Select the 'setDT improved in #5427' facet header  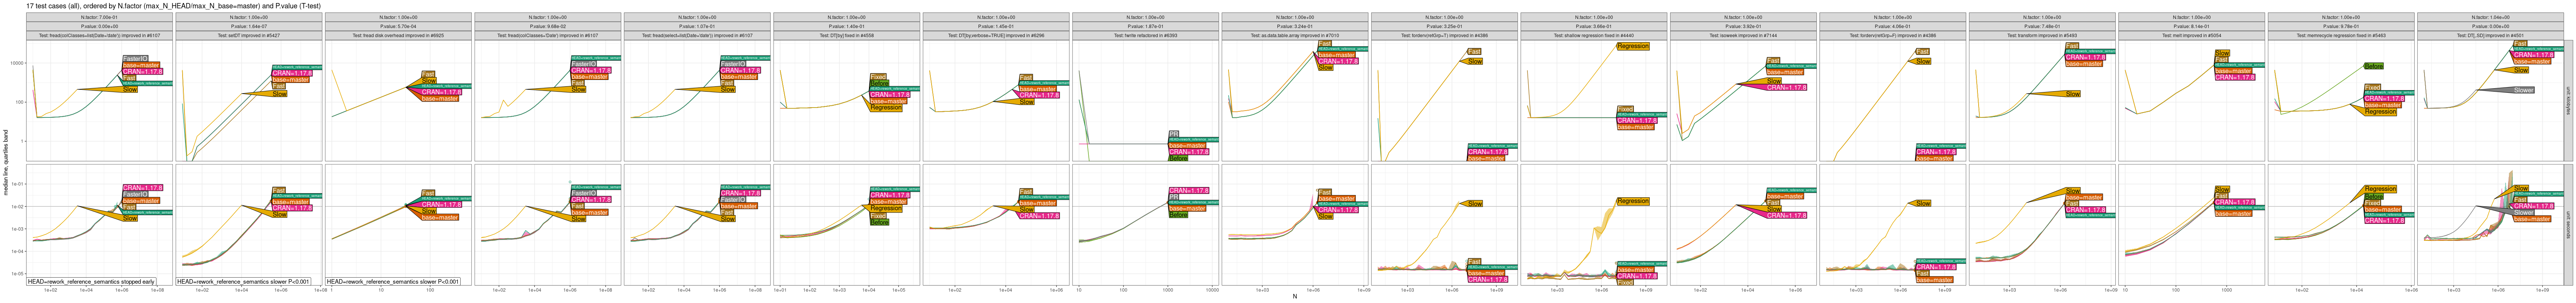click(248, 35)
